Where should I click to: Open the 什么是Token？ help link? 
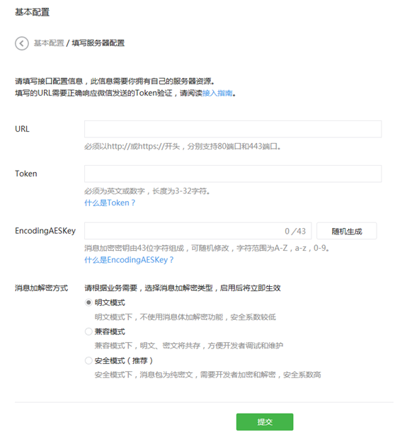pos(110,203)
